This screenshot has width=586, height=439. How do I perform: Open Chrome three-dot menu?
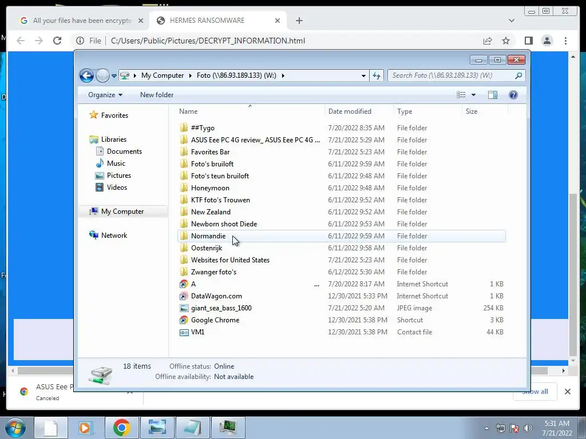[565, 41]
